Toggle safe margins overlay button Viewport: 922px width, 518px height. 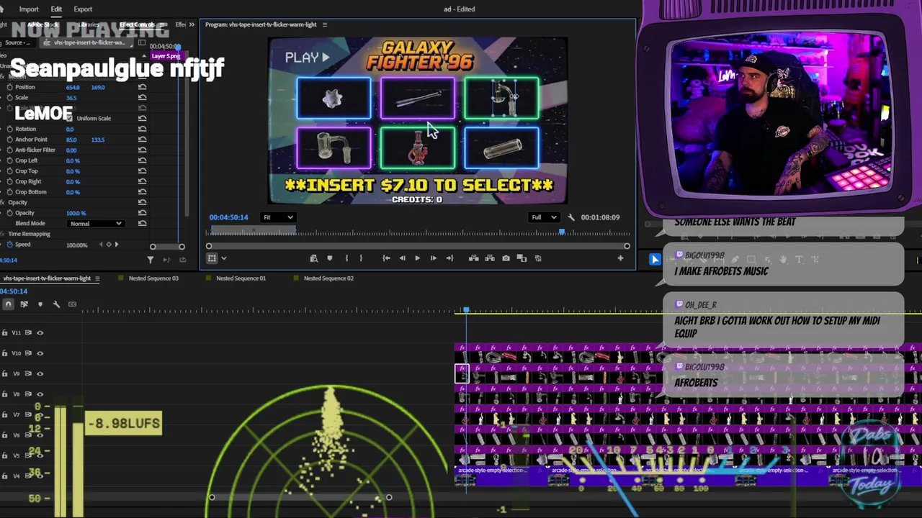click(x=211, y=258)
